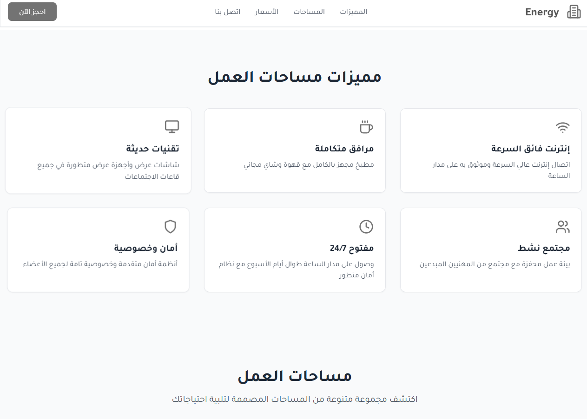Screen dimensions: 587x419
Task: Click the users community icon
Action: point(563,227)
